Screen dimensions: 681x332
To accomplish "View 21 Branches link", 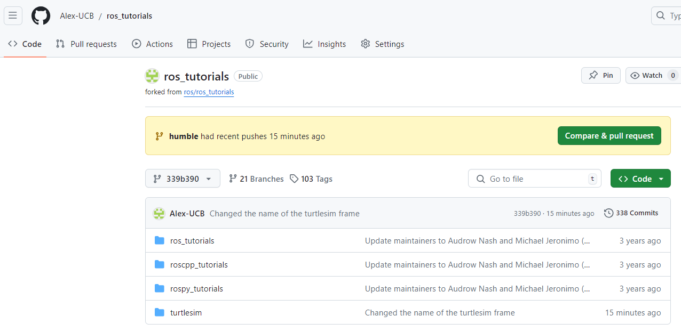I will [256, 179].
